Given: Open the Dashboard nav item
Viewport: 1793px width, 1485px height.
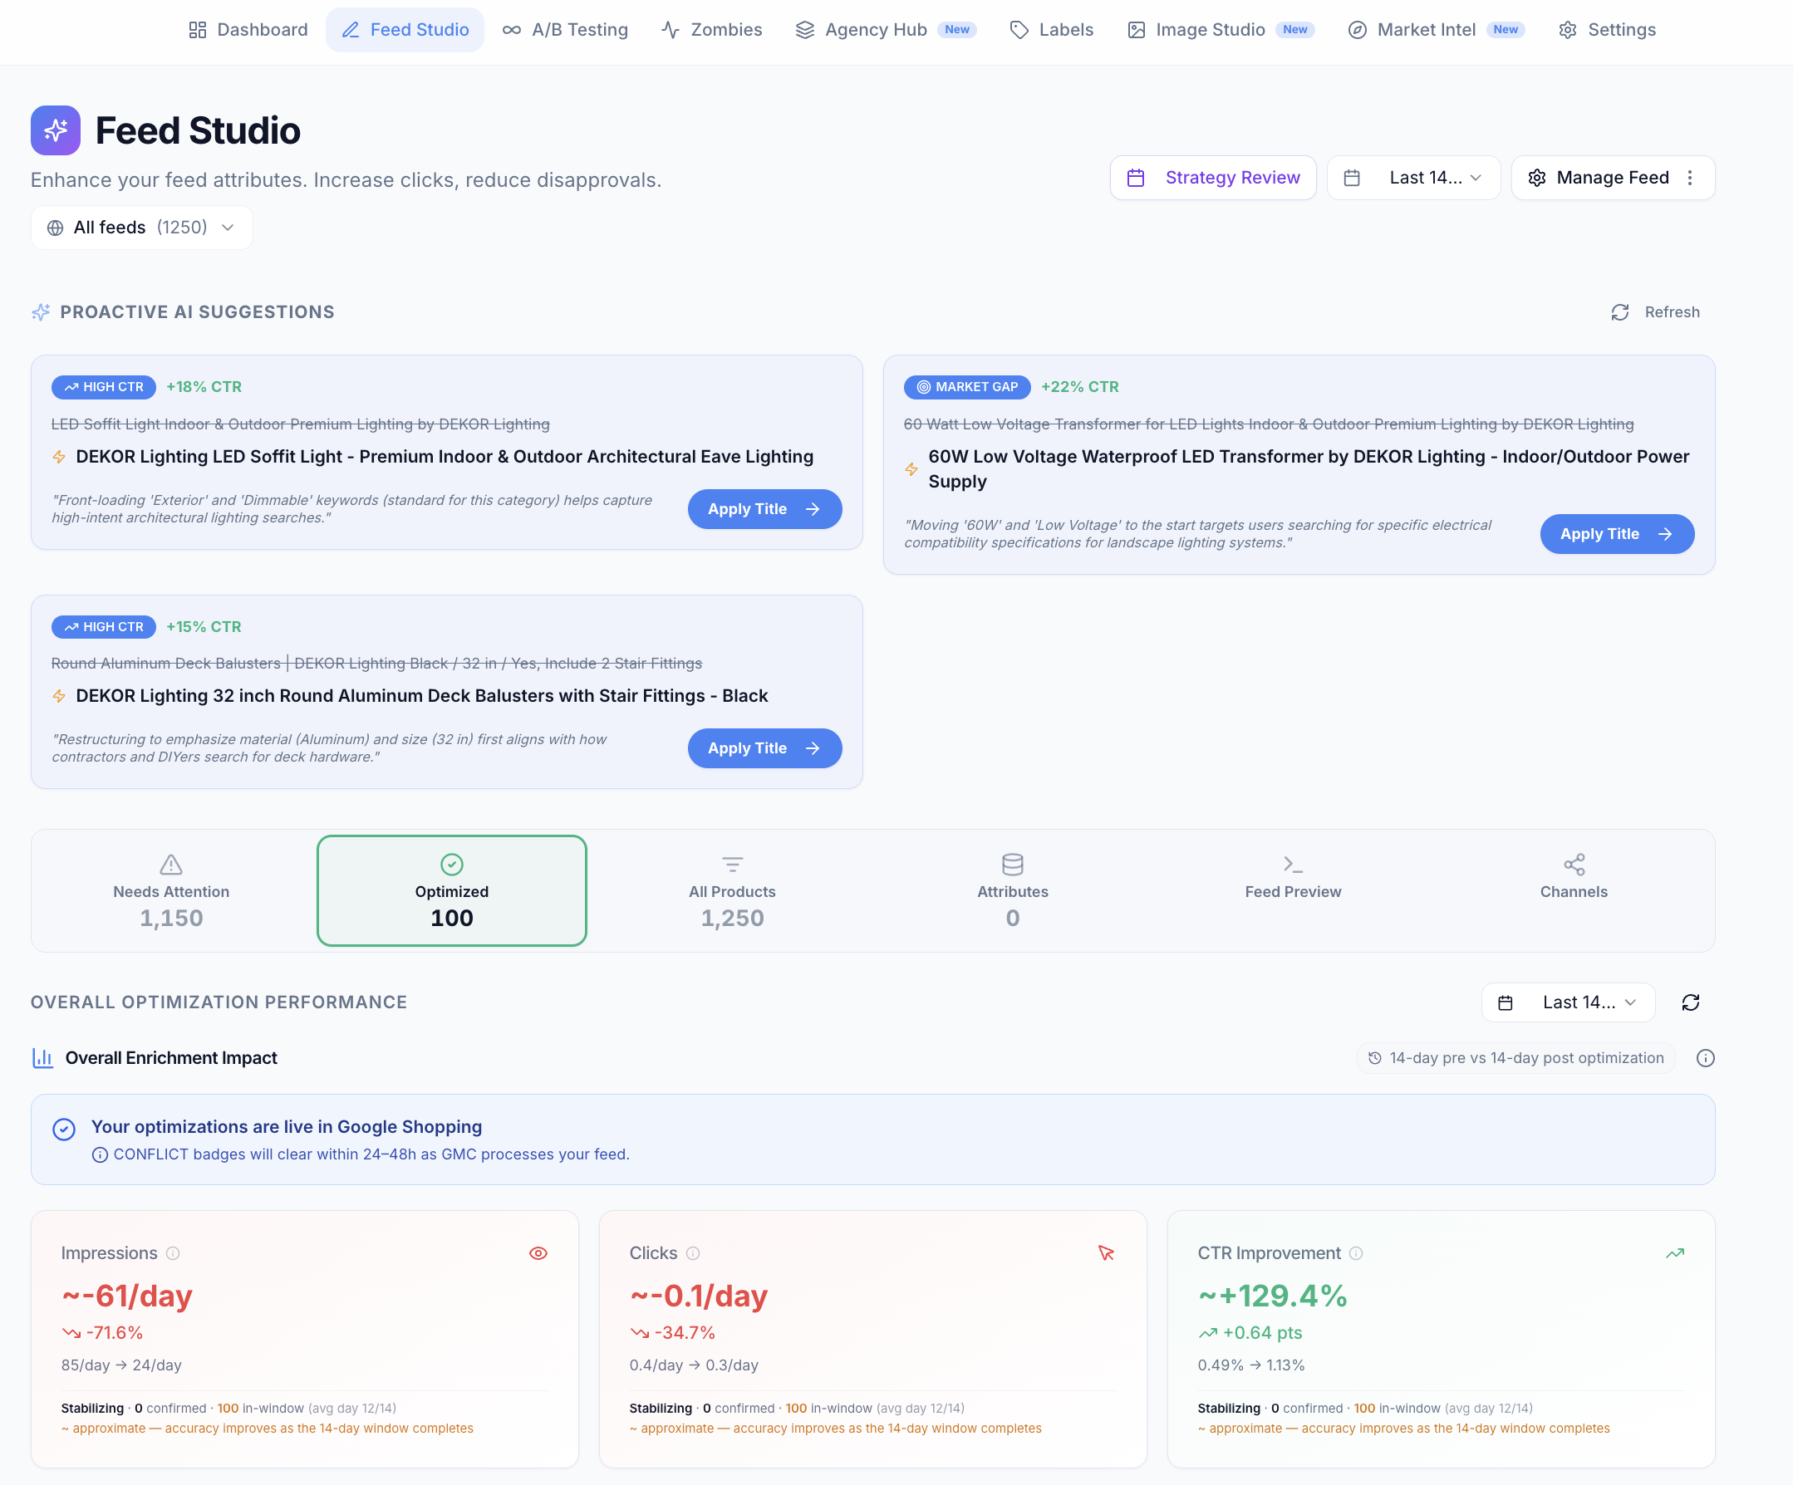Looking at the screenshot, I should click(x=248, y=30).
